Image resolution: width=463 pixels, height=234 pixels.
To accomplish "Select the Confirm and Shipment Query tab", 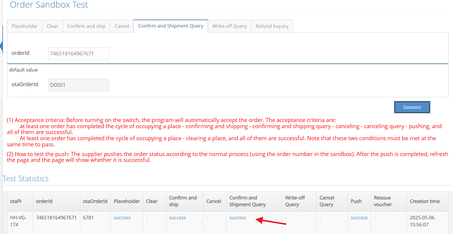I will [x=170, y=26].
